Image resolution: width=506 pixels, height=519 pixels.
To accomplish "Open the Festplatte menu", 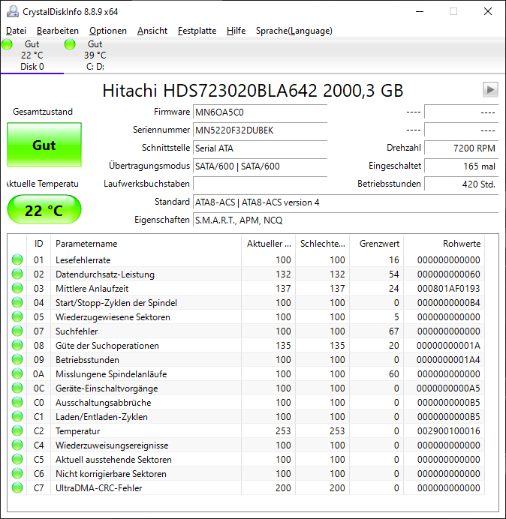I will [x=197, y=31].
